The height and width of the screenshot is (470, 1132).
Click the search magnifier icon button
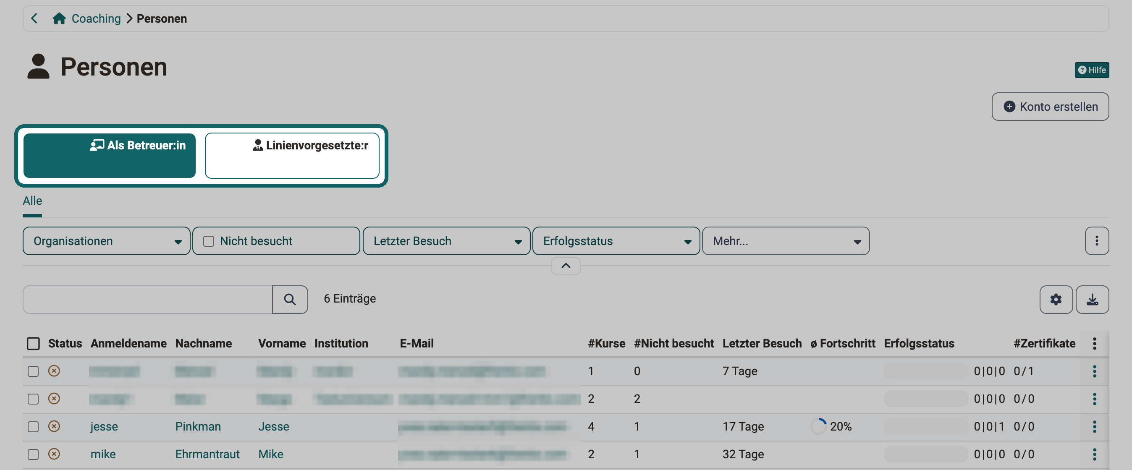pyautogui.click(x=290, y=299)
